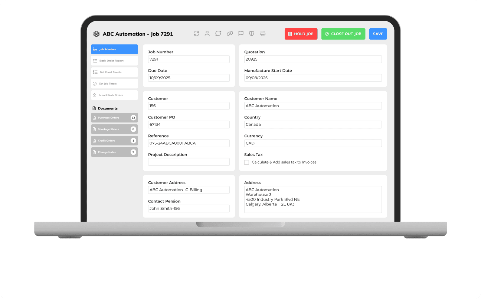Click the refresh arrows icon in the toolbar
This screenshot has width=481, height=299.
[196, 34]
